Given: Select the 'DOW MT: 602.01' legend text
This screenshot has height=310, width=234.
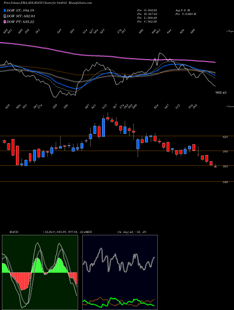Looking at the screenshot, I should click(21, 16).
